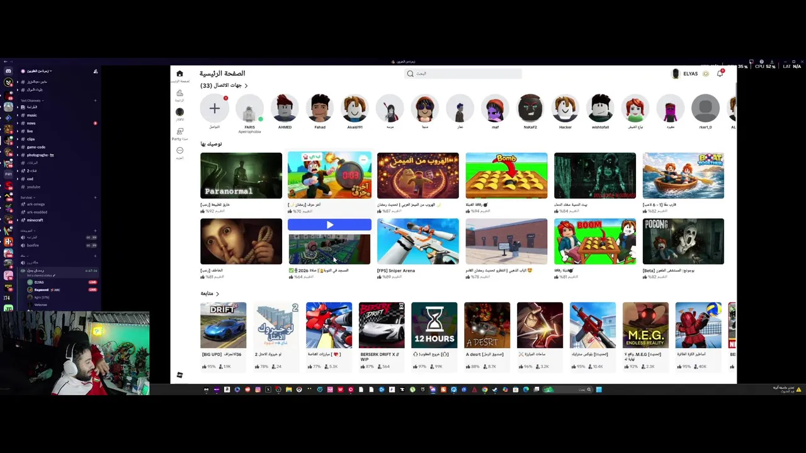Open the More ellipsis icon in sidebar
The image size is (806, 453).
(x=179, y=150)
